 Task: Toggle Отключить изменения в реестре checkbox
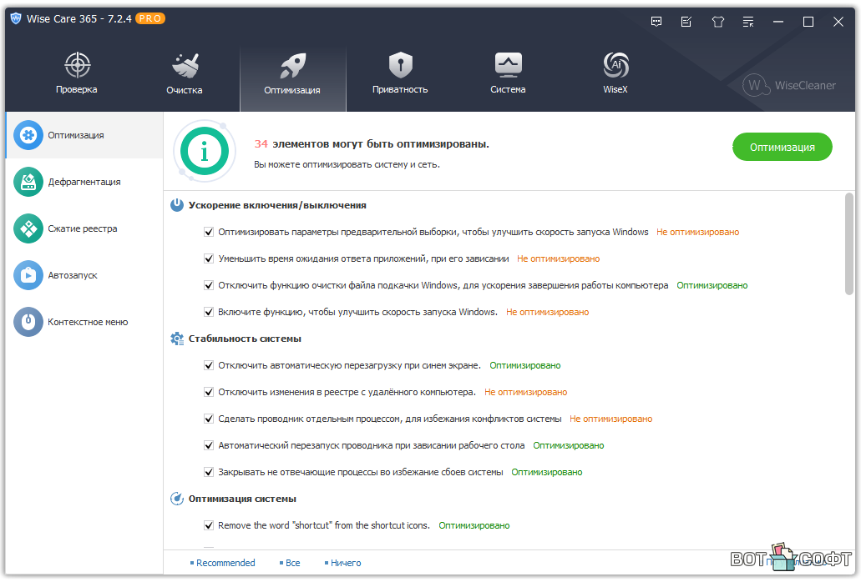coord(209,392)
